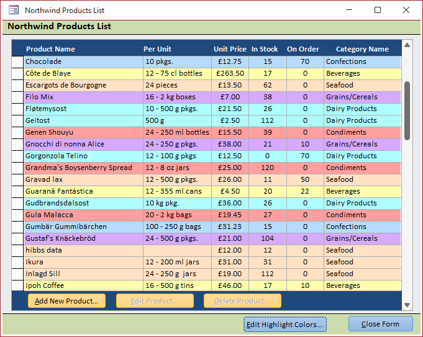Click the Delete Product button
Screen dimensions: 423x337
pos(242,301)
